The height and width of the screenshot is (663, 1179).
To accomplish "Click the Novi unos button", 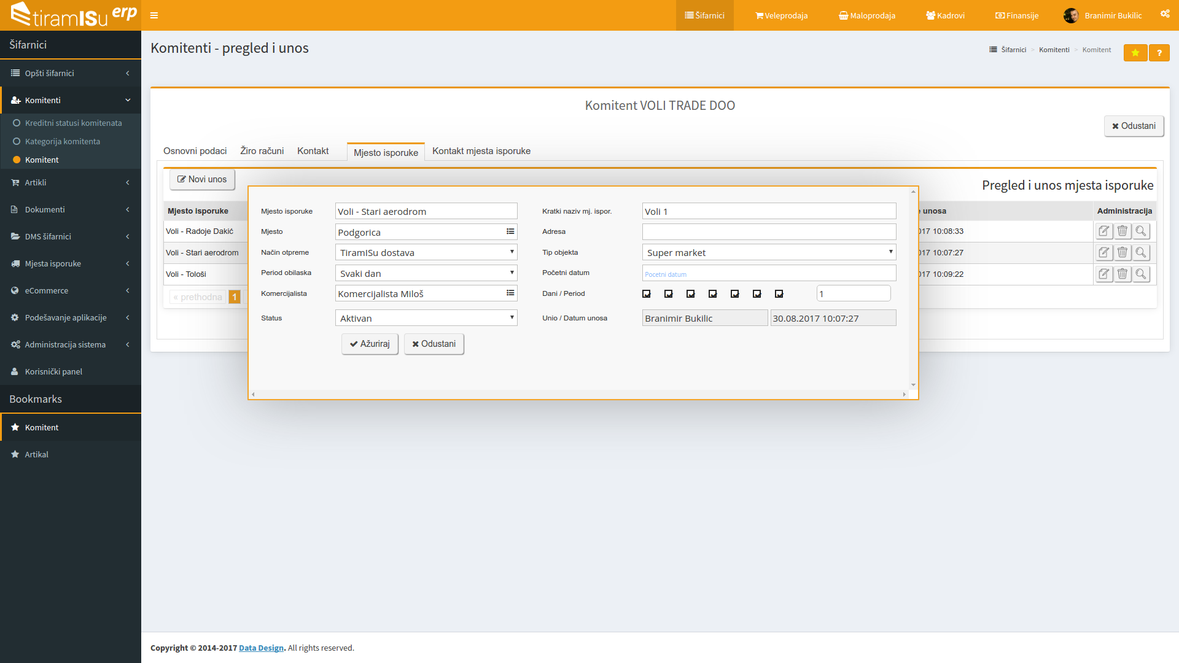I will (202, 179).
